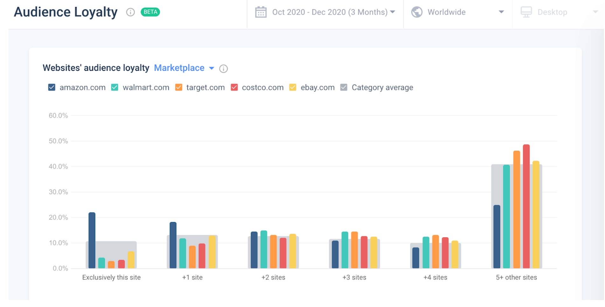The width and height of the screenshot is (605, 307).
Task: Click amazon.com bar in Exclusively this site
Action: [92, 240]
